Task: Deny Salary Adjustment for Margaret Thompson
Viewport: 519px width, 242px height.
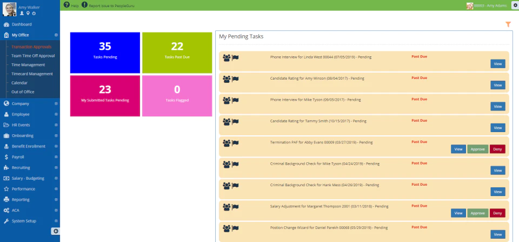Action: (497, 213)
